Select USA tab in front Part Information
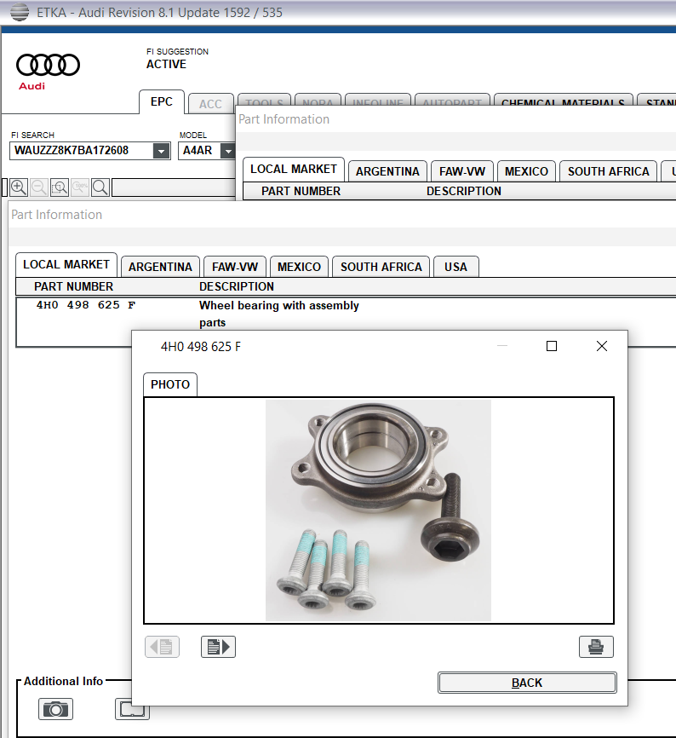 456,267
